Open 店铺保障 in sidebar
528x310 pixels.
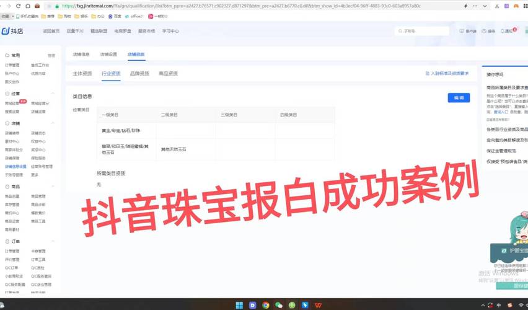[12, 158]
